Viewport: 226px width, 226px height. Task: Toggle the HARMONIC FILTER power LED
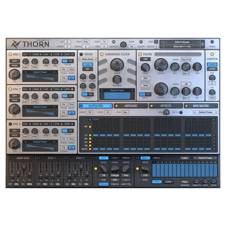coord(102,54)
